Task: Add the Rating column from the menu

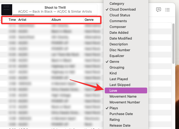Action: [x=115, y=120]
